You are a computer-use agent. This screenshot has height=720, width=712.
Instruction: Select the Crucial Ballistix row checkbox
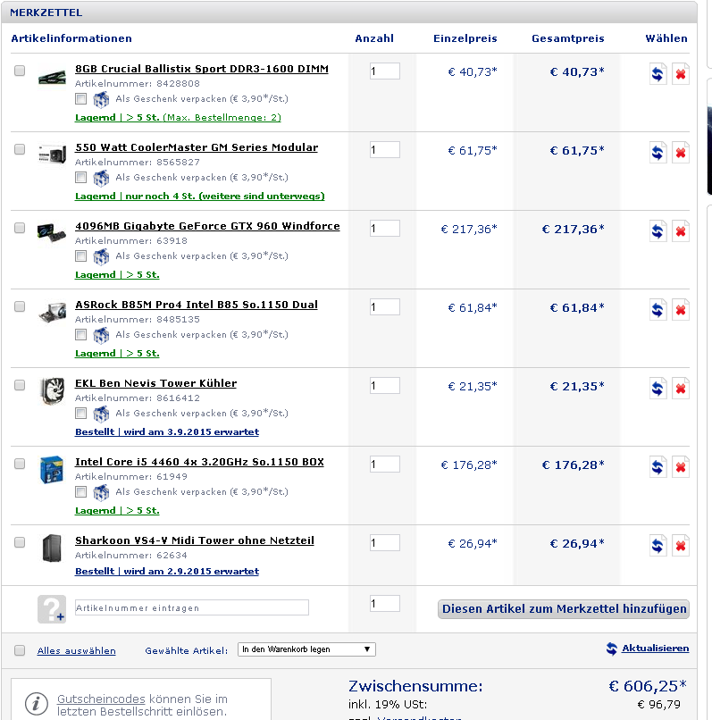tap(20, 71)
